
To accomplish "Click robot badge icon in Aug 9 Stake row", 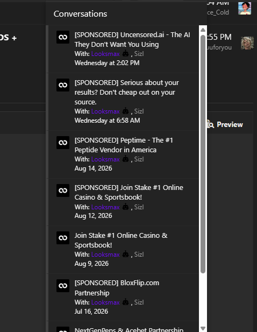I will point(126,254).
